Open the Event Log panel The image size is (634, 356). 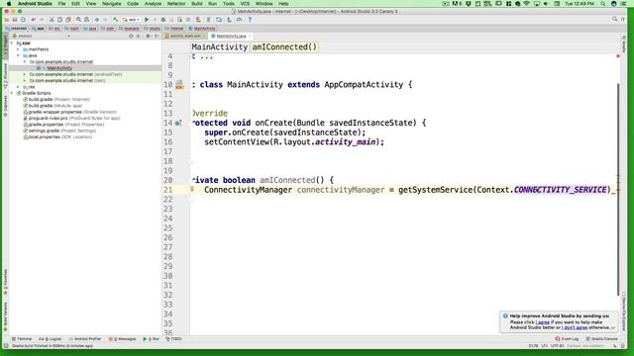click(568, 339)
